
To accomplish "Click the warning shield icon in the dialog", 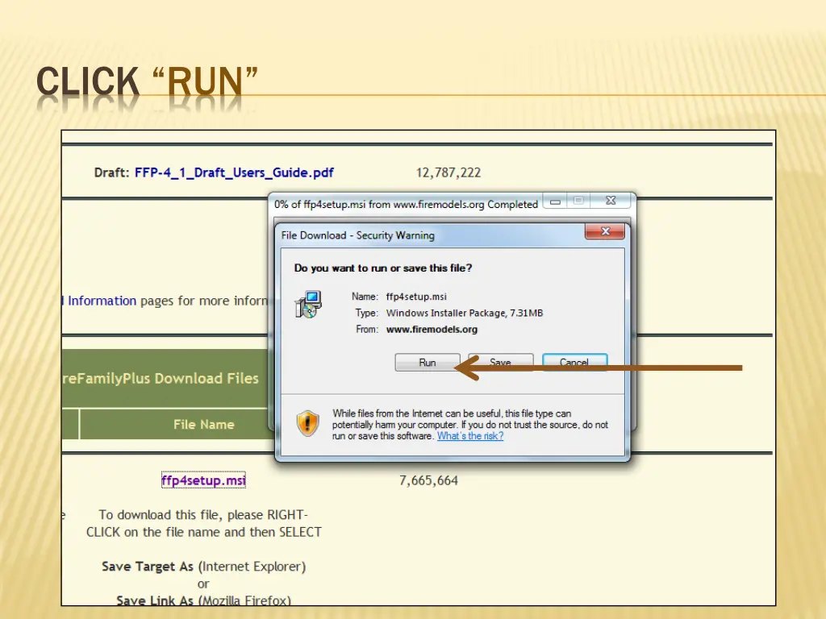I will pos(307,423).
